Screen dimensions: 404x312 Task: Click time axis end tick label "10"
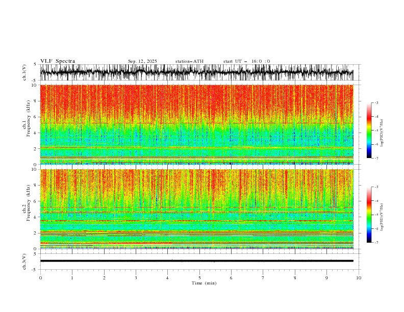pyautogui.click(x=359, y=278)
